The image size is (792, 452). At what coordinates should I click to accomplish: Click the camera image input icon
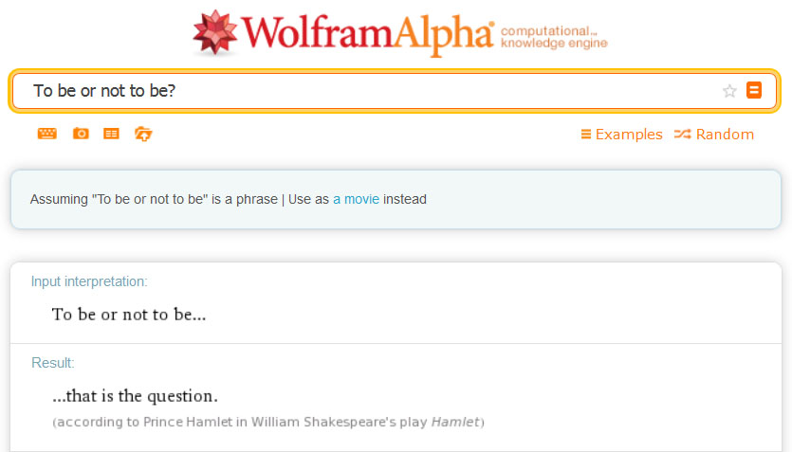tap(81, 134)
